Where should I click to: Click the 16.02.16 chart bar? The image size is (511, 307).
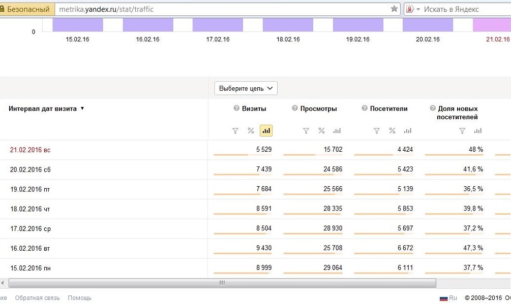coord(148,25)
